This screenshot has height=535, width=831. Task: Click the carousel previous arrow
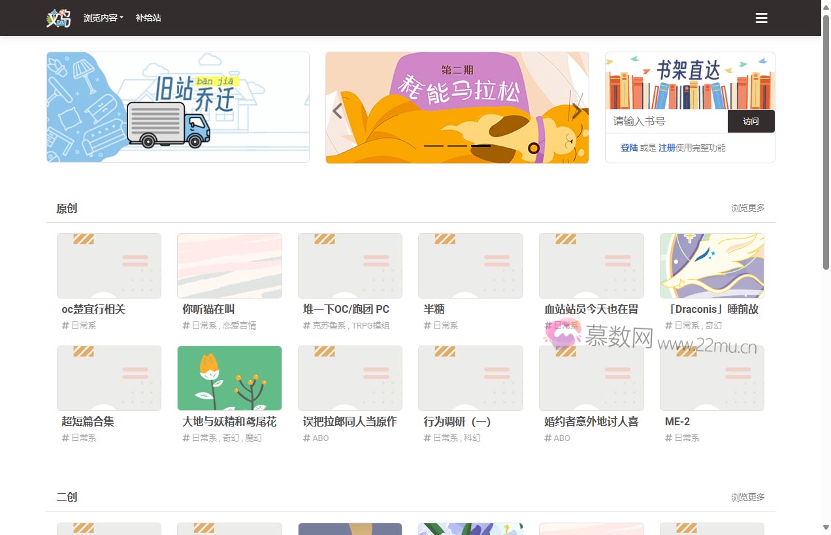tap(337, 111)
